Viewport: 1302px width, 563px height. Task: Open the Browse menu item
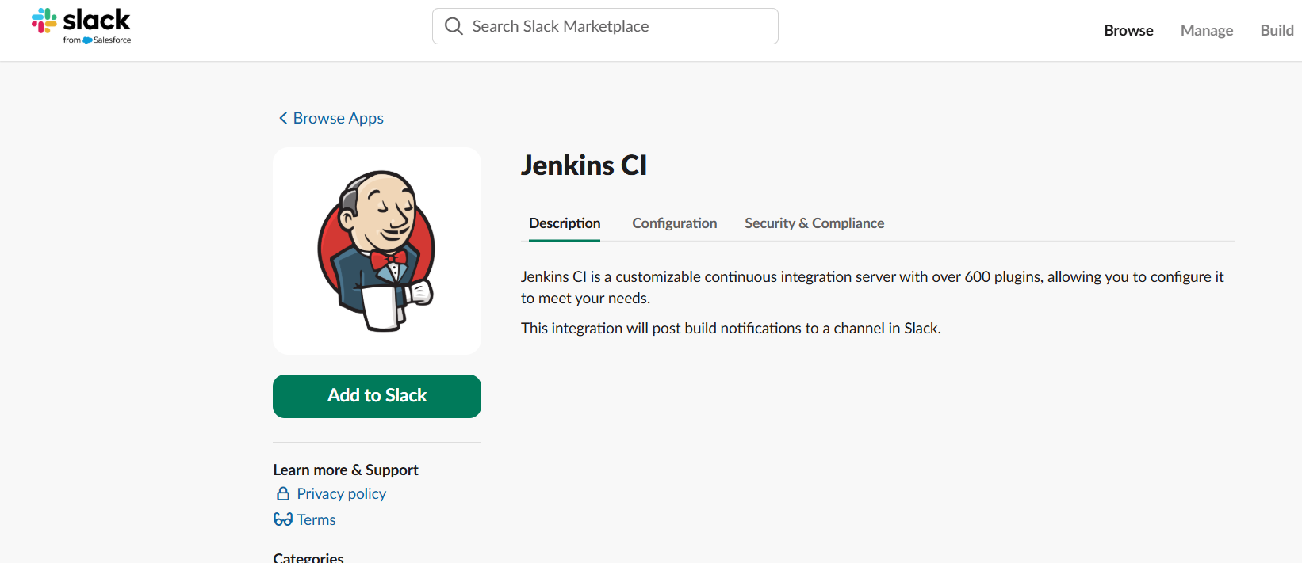click(1128, 30)
